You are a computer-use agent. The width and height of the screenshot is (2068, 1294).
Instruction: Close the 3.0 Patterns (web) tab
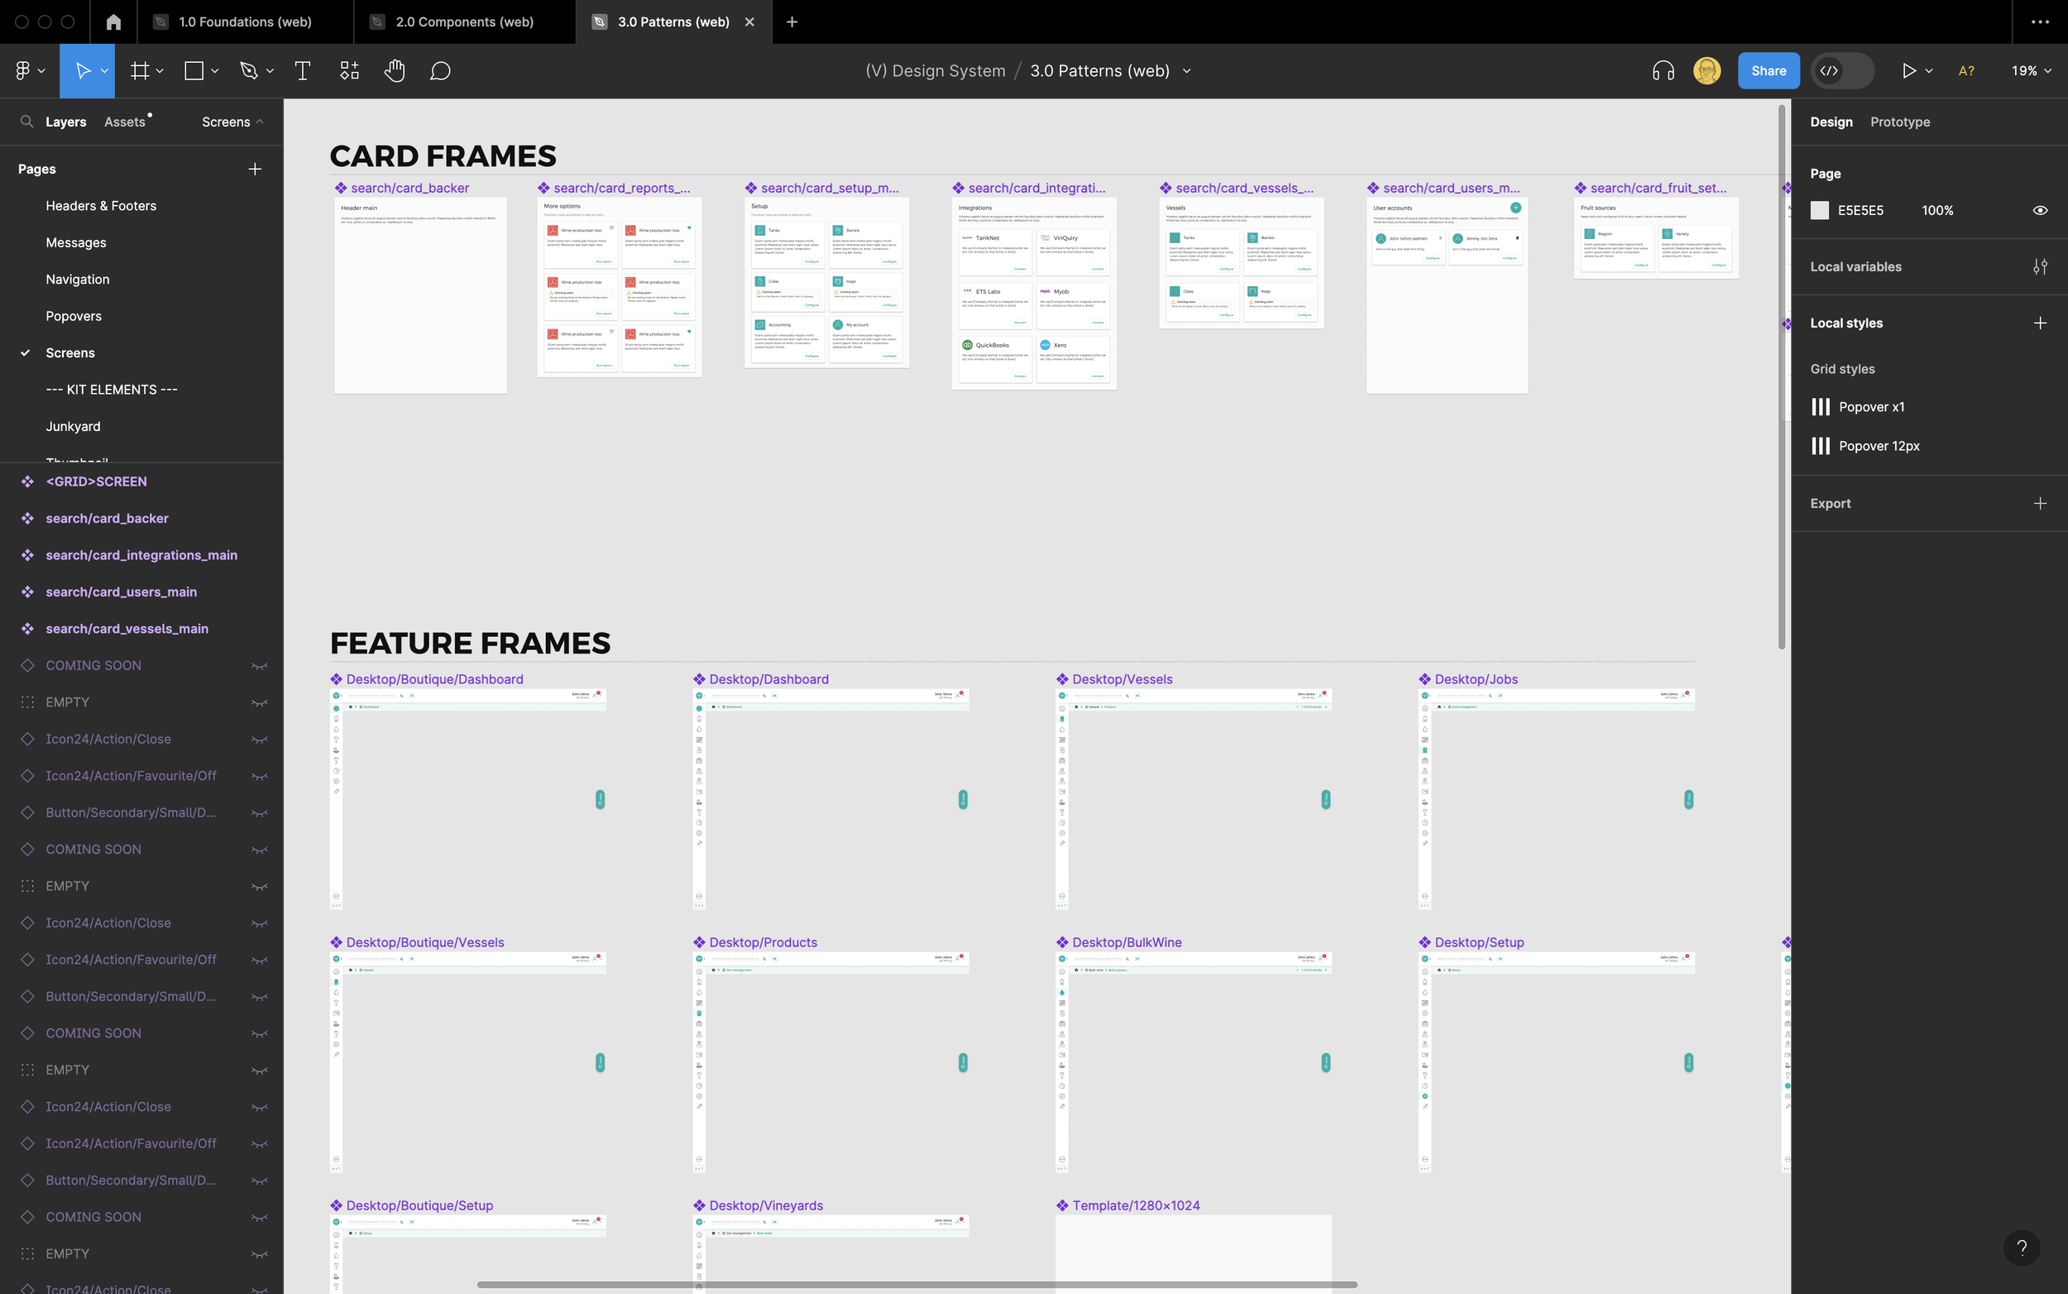pyautogui.click(x=749, y=22)
